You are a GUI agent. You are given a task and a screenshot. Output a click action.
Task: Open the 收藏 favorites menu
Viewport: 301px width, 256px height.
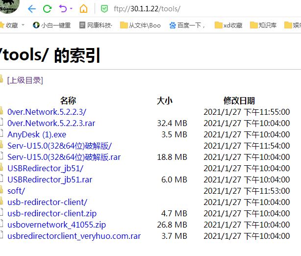pos(12,25)
